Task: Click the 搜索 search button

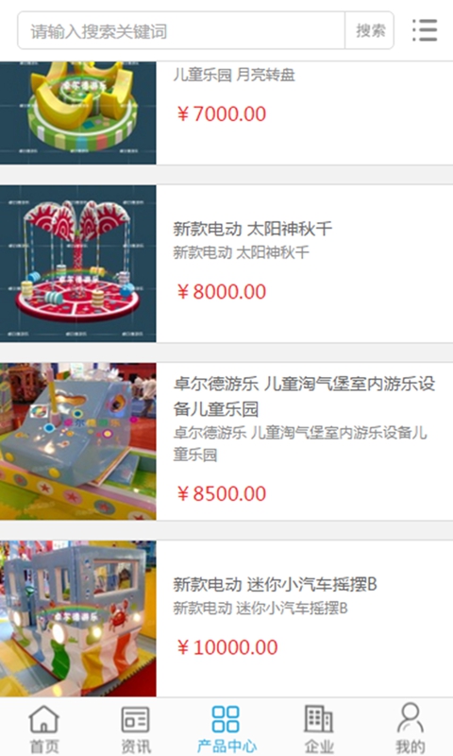Action: coord(370,31)
